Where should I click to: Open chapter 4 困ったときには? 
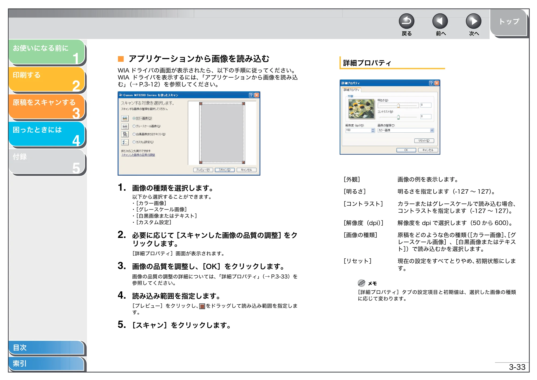47,134
